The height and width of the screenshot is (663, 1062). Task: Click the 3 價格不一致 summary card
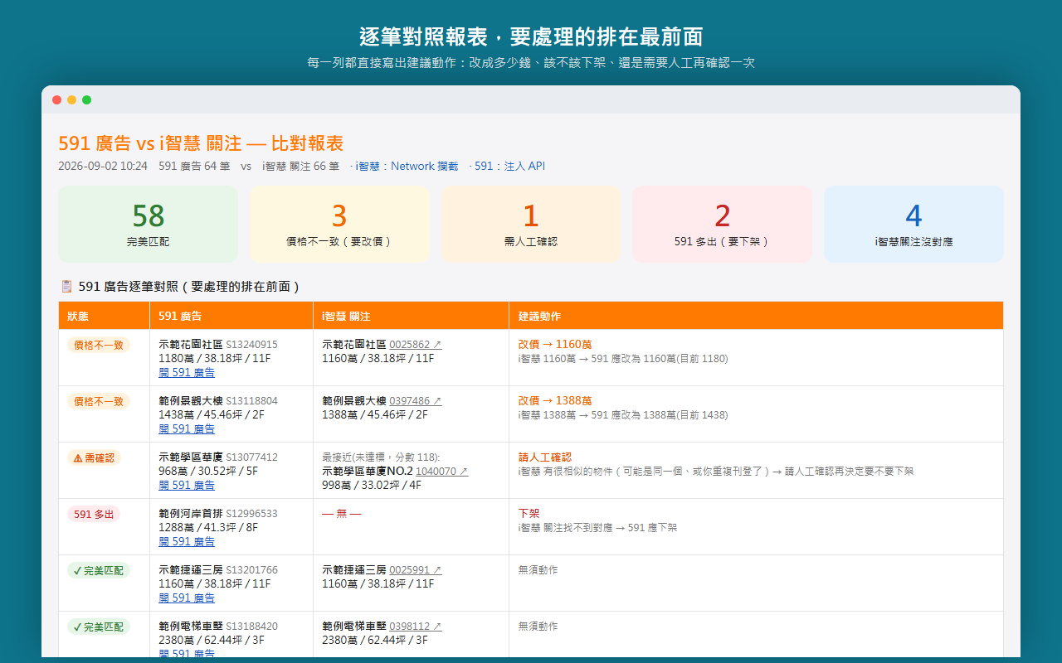339,224
